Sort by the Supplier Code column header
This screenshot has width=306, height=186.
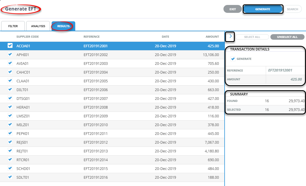coord(27,37)
